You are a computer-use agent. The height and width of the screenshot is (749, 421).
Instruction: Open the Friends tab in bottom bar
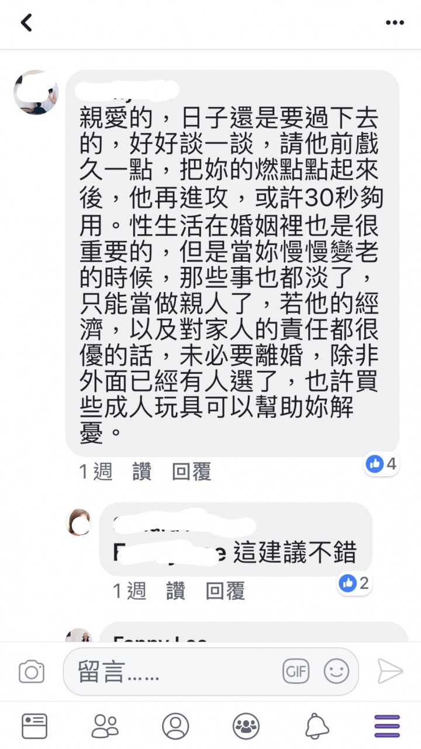(105, 726)
